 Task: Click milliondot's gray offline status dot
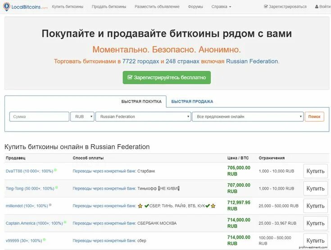pyautogui.click(x=50, y=205)
